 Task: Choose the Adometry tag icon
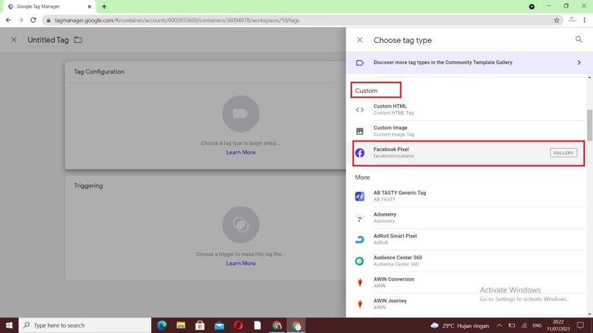(x=360, y=217)
